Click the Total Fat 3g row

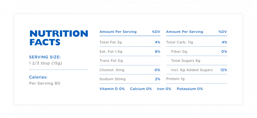130,42
